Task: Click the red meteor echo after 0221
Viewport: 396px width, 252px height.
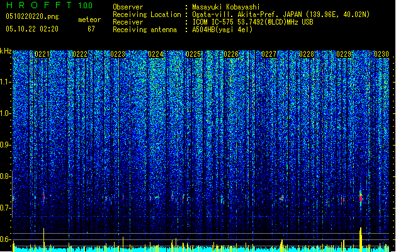Action: tap(44, 197)
